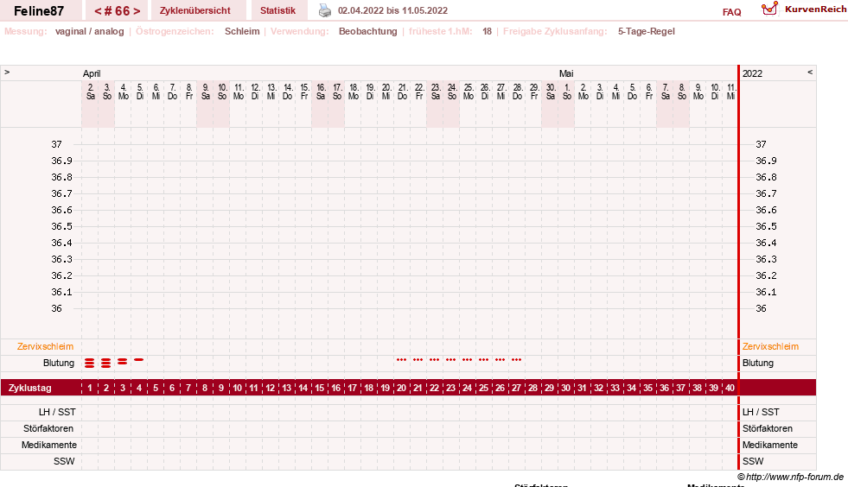Screen dimensions: 848x487
Task: Click the right SSW row label
Action: click(x=753, y=461)
